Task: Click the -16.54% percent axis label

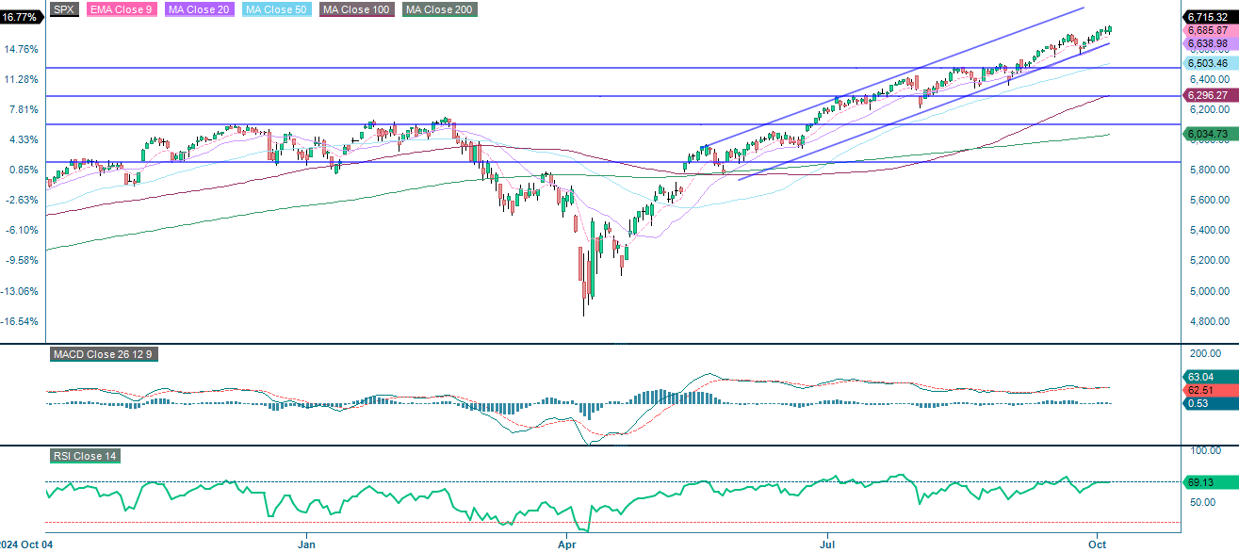Action: [x=21, y=321]
